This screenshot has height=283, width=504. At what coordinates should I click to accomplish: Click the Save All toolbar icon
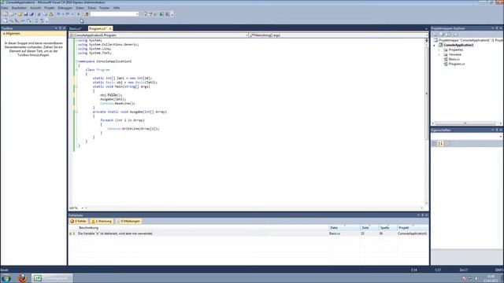coord(31,14)
